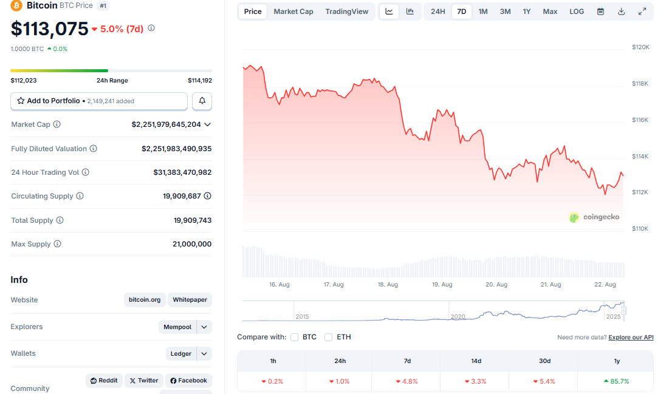The image size is (666, 394).
Task: Click the price alert bell icon
Action: click(202, 101)
